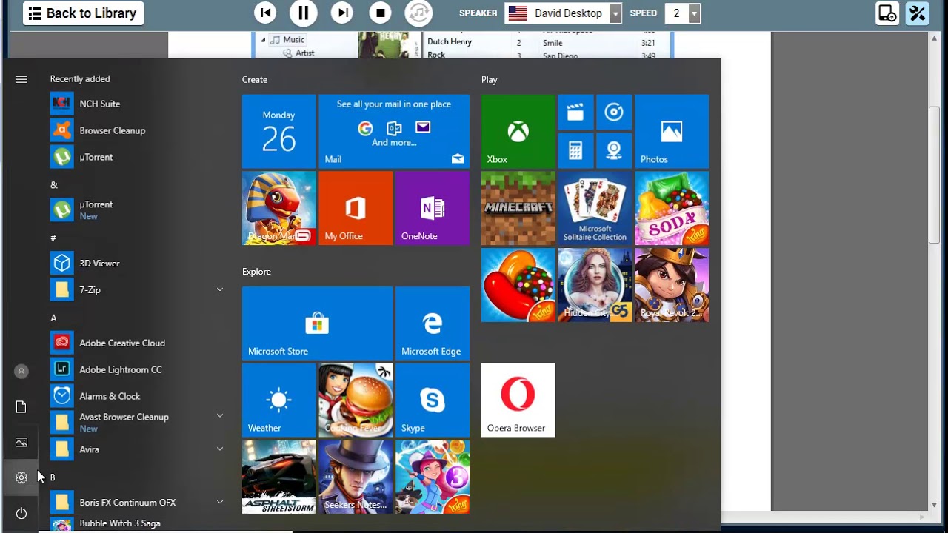Click the Power icon in Start sidebar
Screen dimensions: 948x533
[21, 513]
